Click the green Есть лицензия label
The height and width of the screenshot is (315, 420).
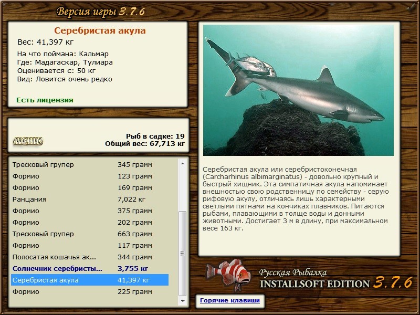tap(45, 100)
